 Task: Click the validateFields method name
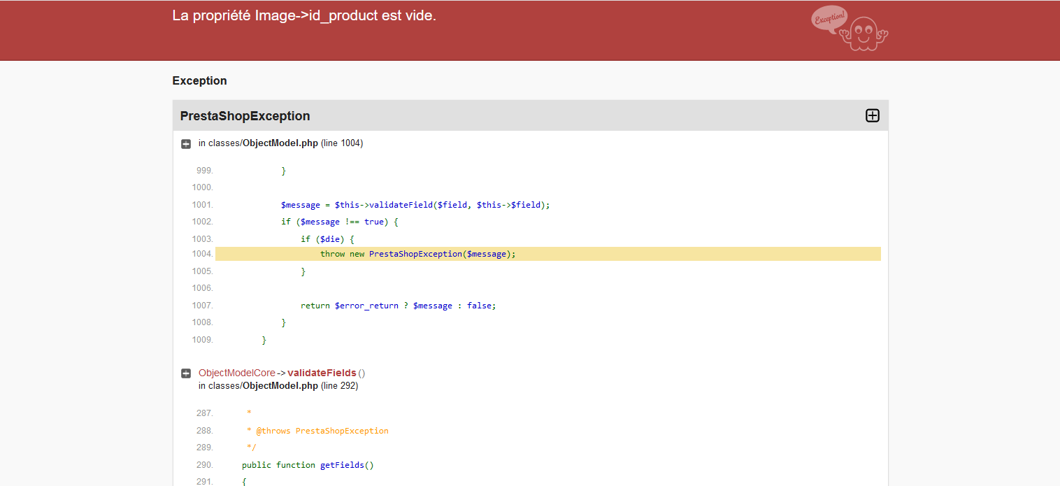pyautogui.click(x=322, y=373)
